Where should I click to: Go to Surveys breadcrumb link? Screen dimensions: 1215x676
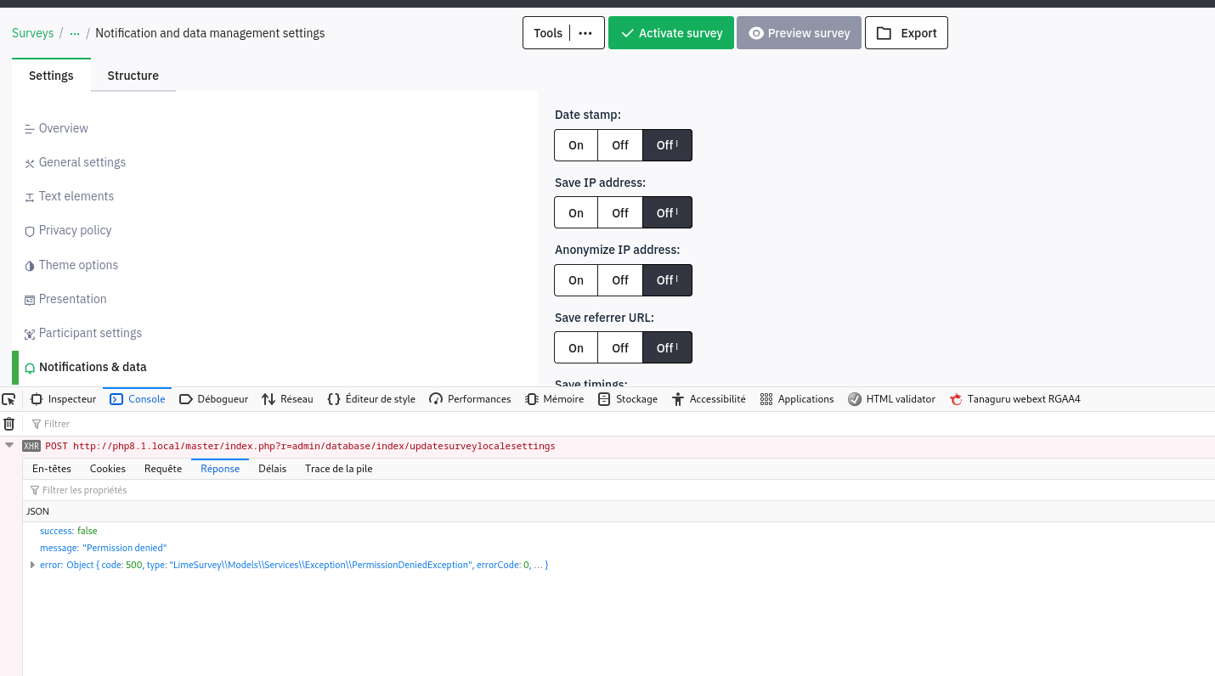(x=32, y=33)
